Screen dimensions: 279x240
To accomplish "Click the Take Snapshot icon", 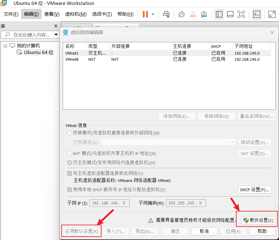I will click(181, 14).
